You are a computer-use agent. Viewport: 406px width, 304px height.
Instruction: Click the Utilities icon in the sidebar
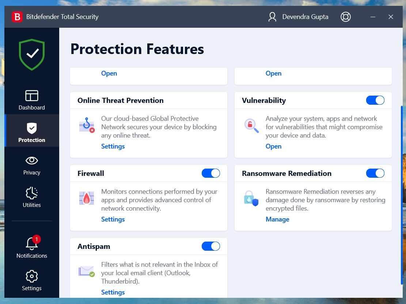[31, 193]
